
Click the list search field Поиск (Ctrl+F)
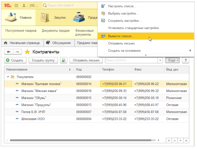131,60
